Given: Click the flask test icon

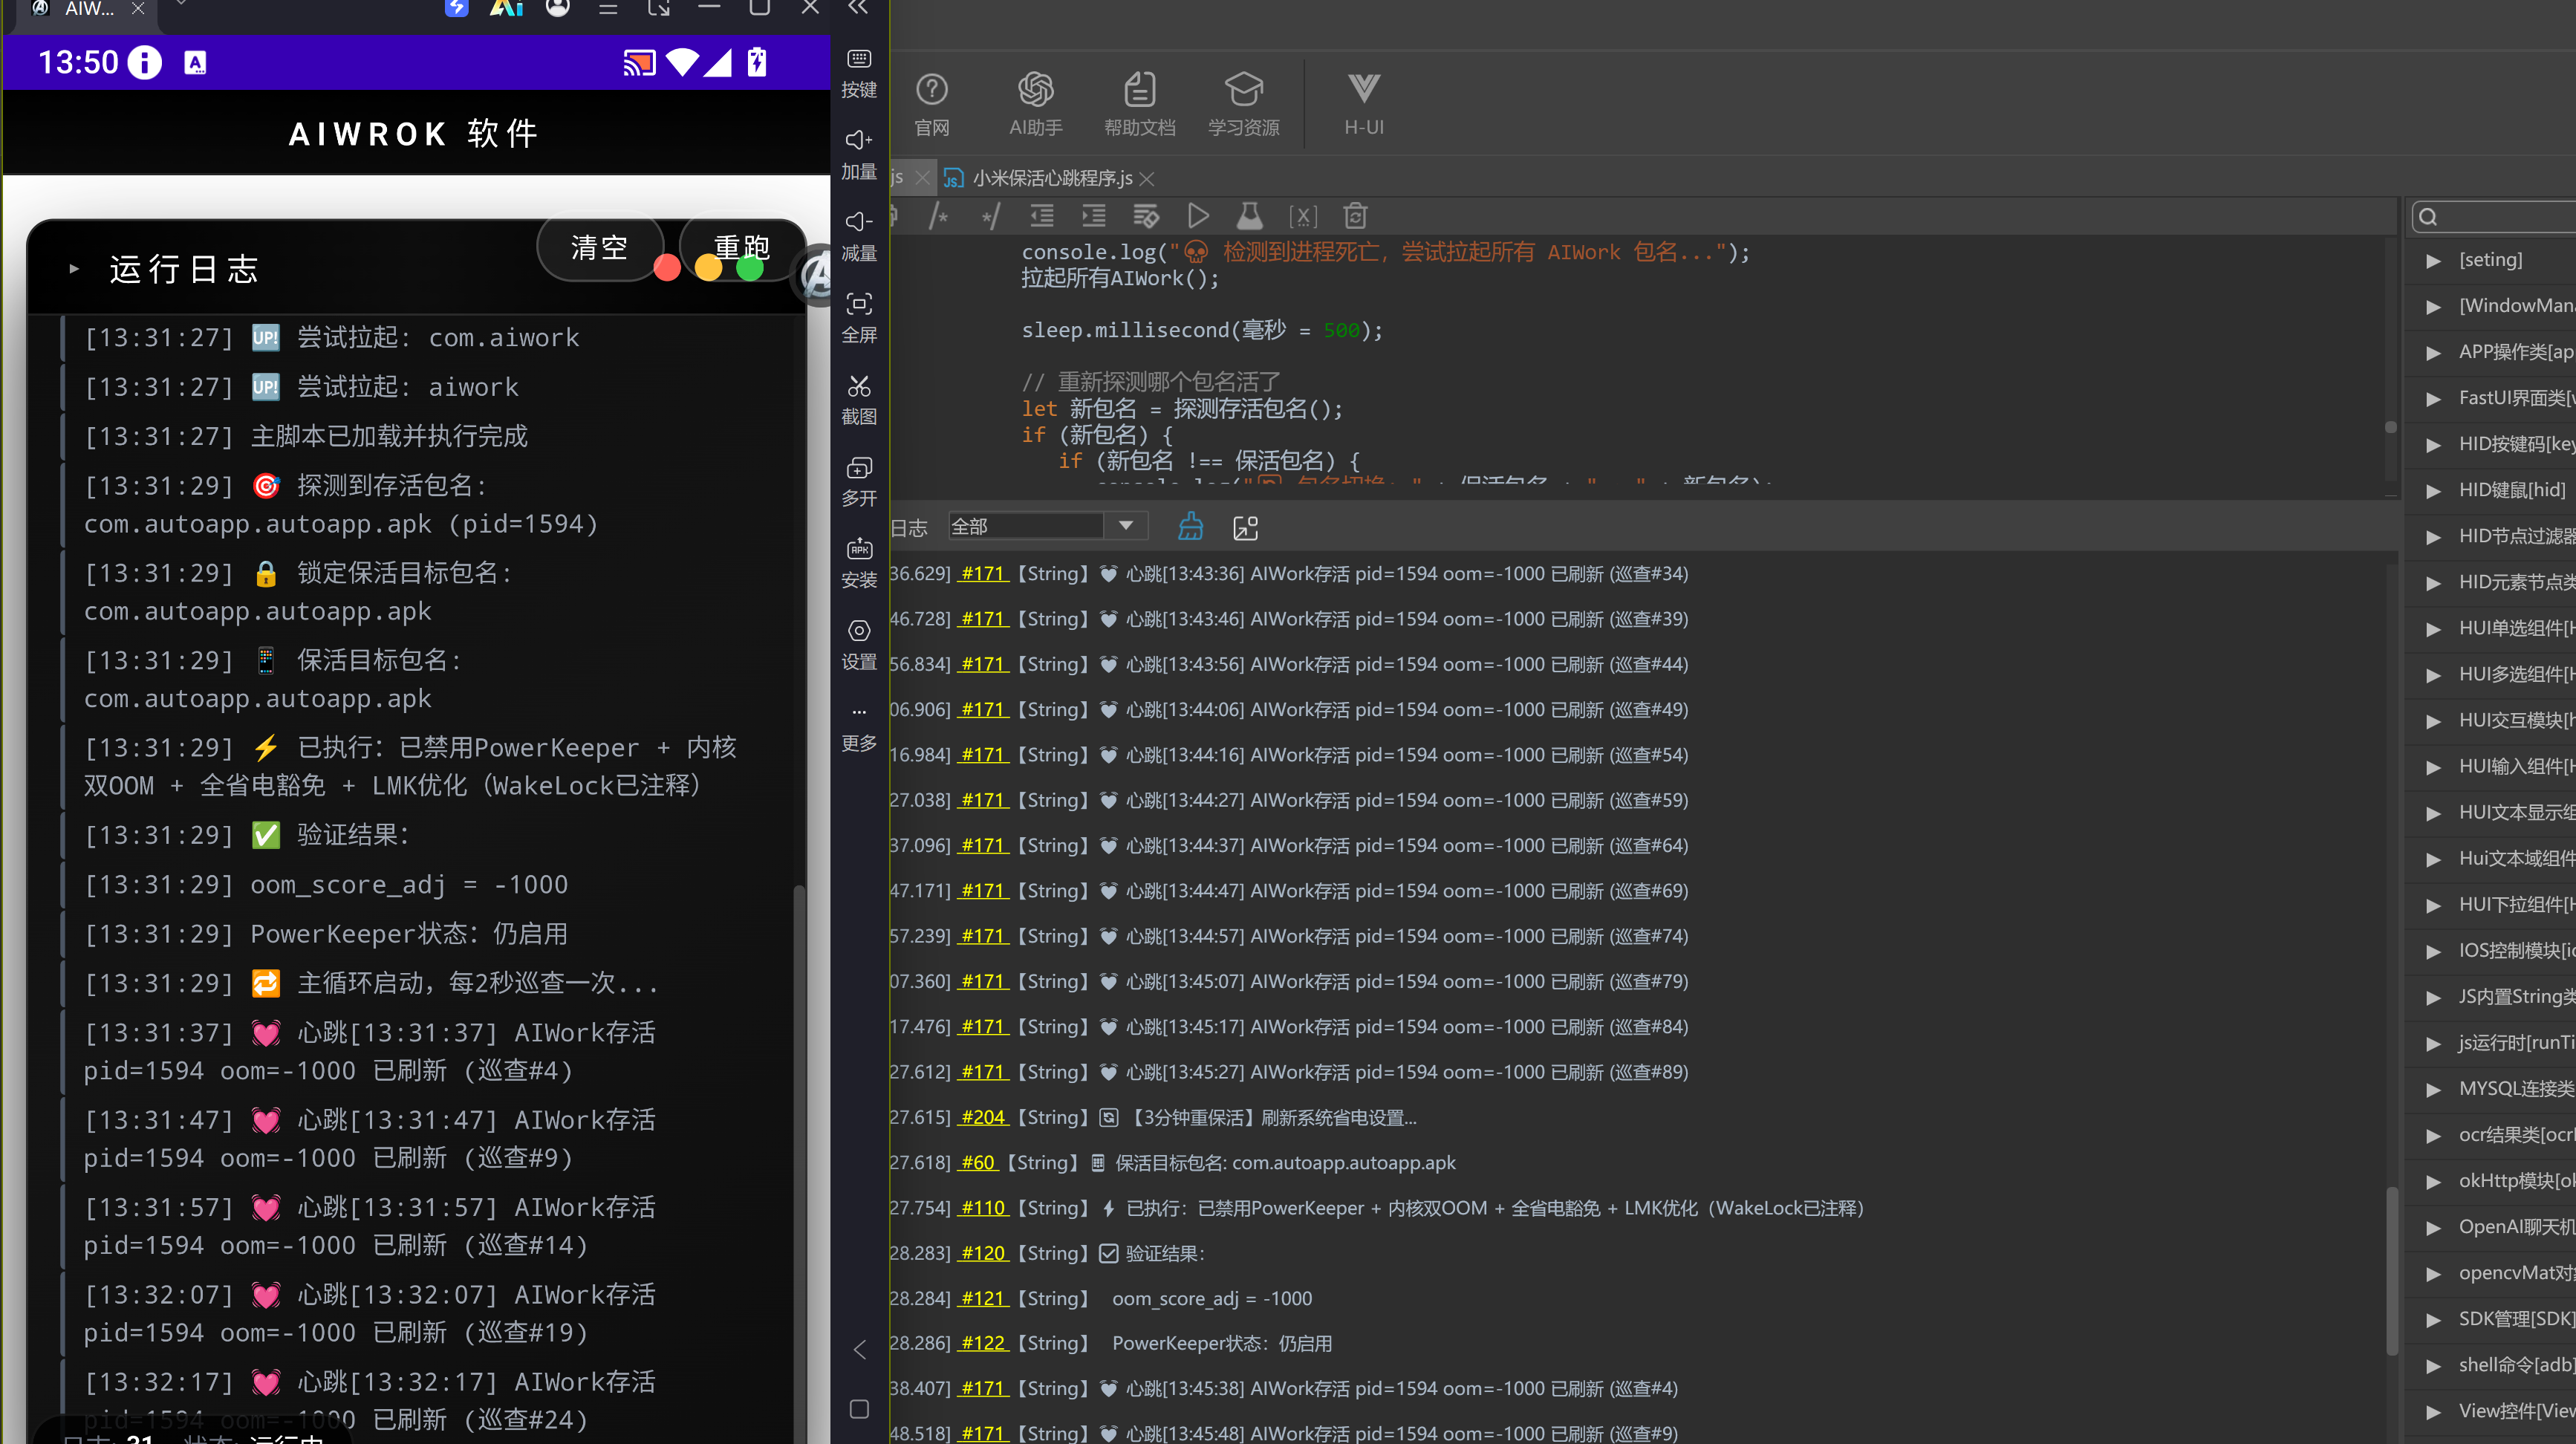Looking at the screenshot, I should pyautogui.click(x=1250, y=216).
